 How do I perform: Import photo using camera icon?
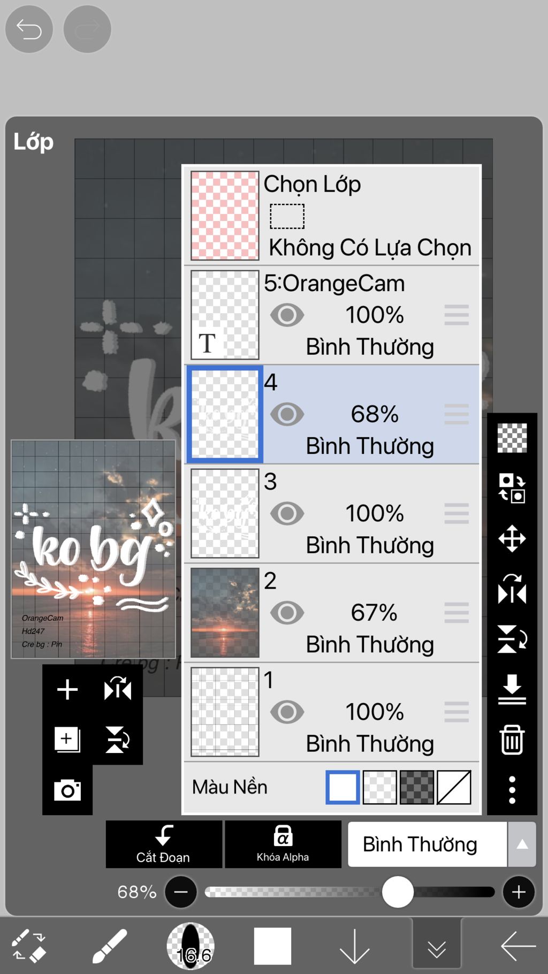(67, 790)
